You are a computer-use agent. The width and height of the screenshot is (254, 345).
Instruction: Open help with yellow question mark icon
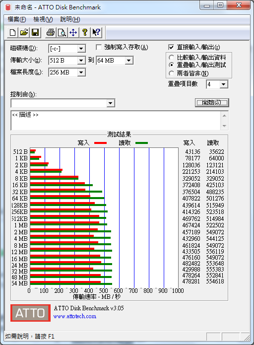tap(85, 33)
